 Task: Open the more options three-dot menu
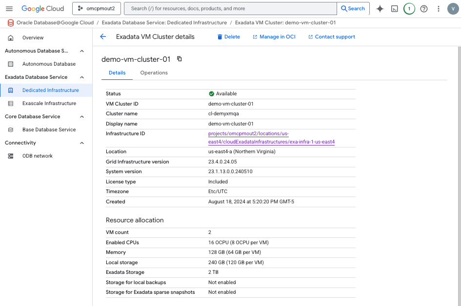[x=438, y=8]
